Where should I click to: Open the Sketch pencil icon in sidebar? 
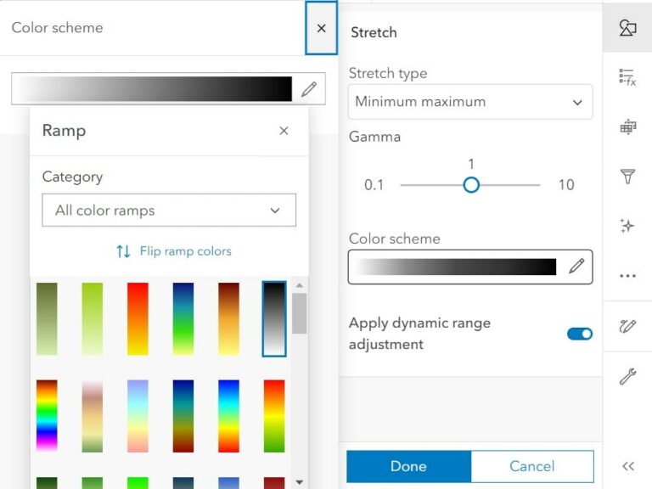coord(627,326)
